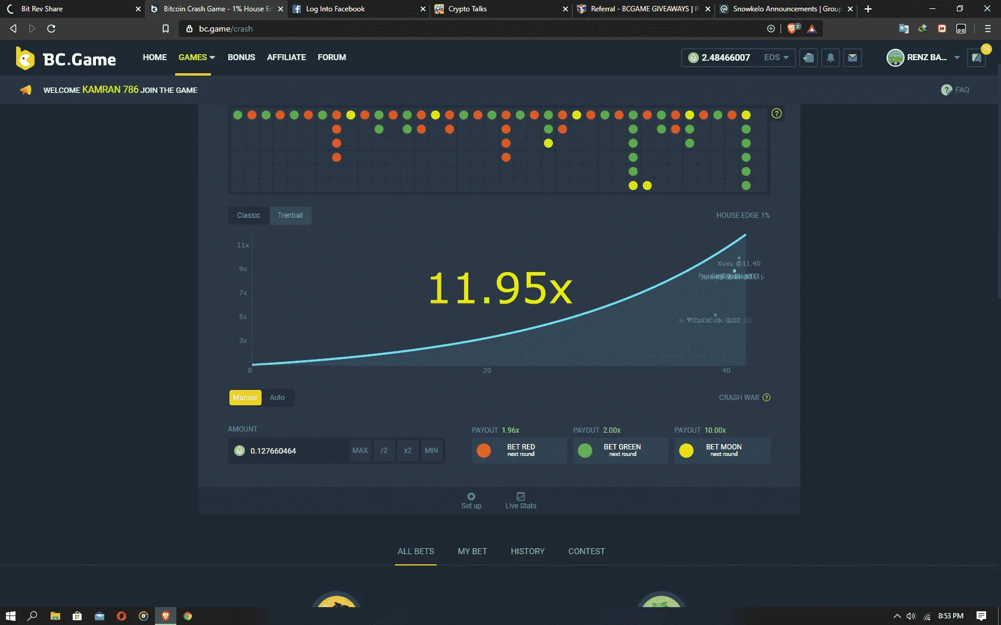Click the bet amount input field

(x=288, y=451)
